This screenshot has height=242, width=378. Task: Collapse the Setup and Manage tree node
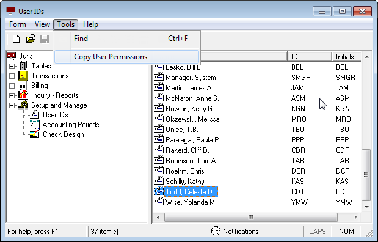[x=12, y=106]
